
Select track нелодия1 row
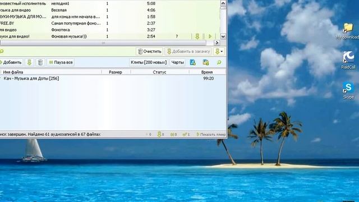tap(110, 3)
